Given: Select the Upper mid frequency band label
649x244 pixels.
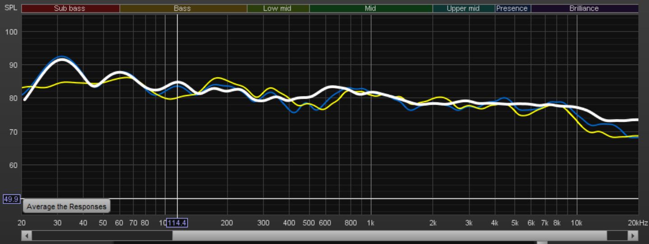Looking at the screenshot, I should pyautogui.click(x=463, y=8).
